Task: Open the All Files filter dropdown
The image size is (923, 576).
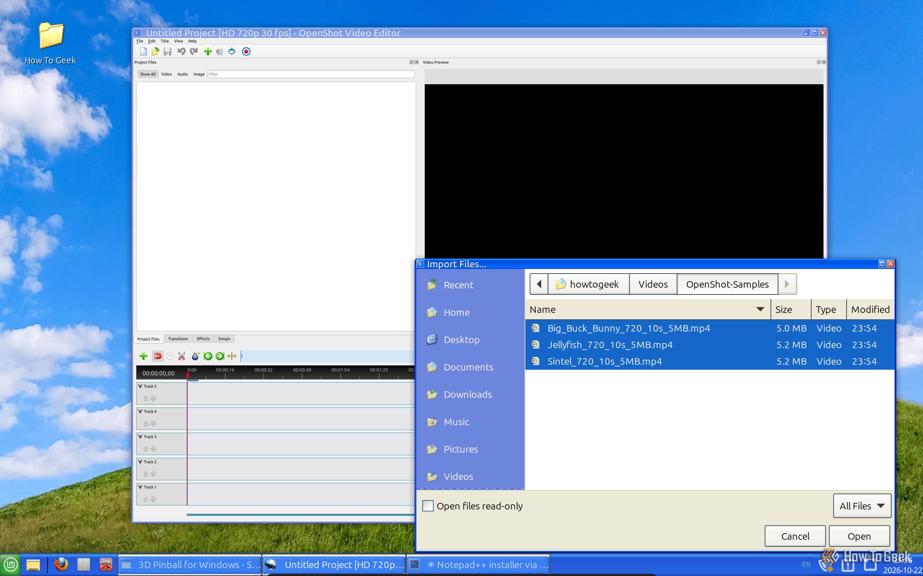Action: 862,506
